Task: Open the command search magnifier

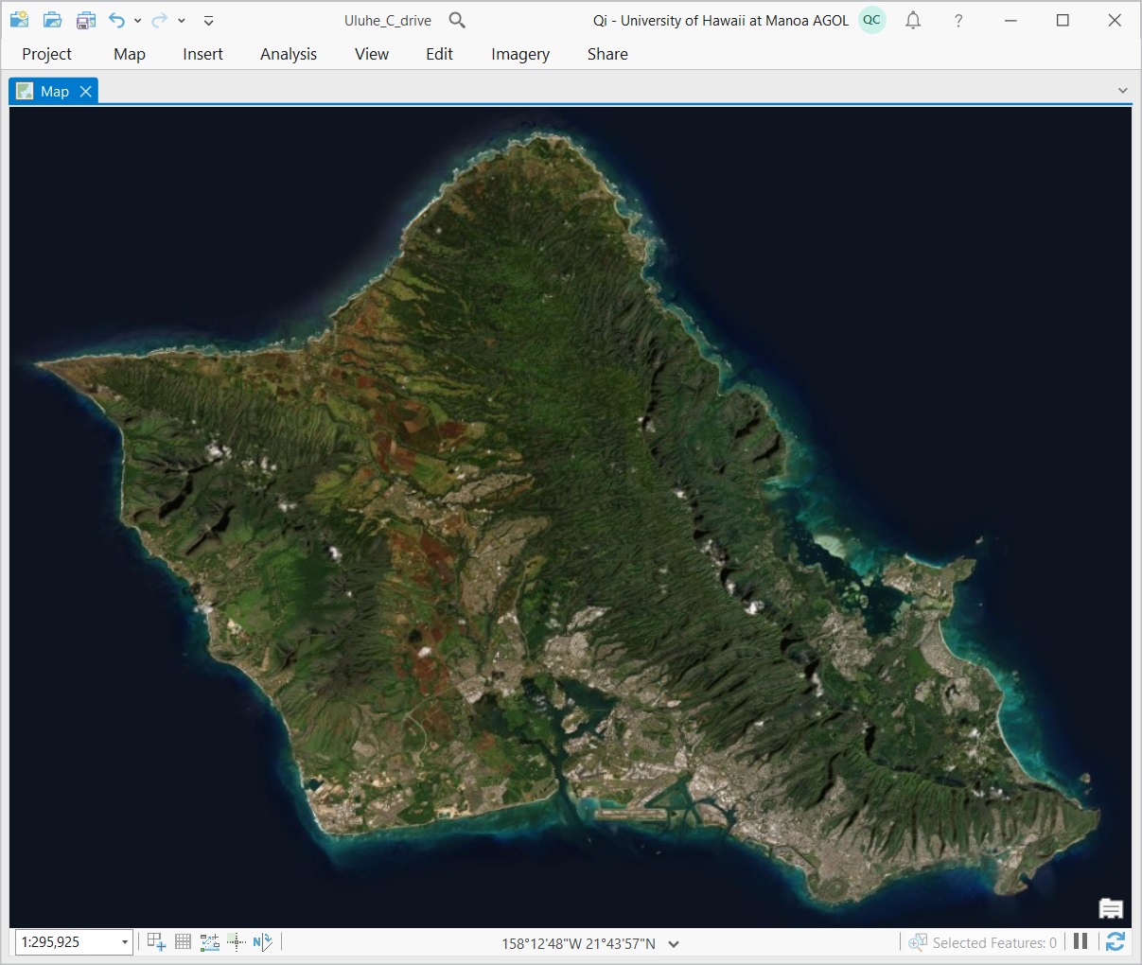Action: click(457, 20)
